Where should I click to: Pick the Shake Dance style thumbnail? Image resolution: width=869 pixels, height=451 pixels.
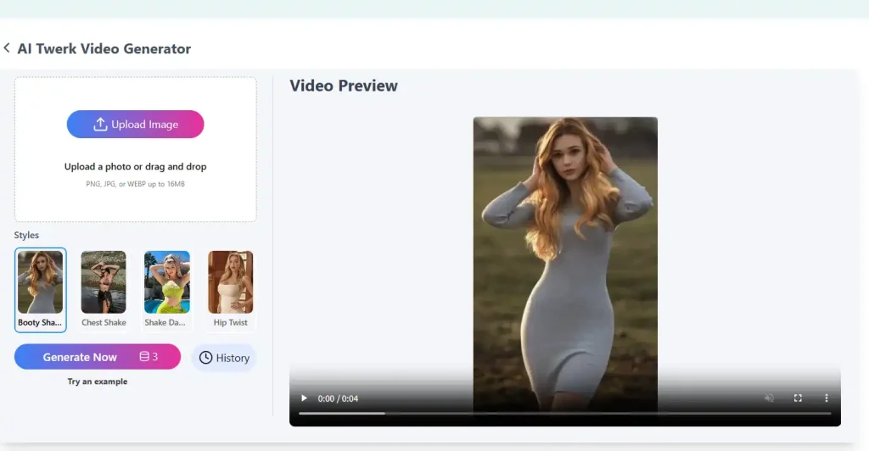click(167, 290)
